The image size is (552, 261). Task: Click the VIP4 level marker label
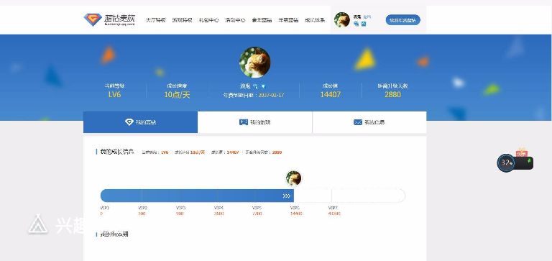(218, 208)
